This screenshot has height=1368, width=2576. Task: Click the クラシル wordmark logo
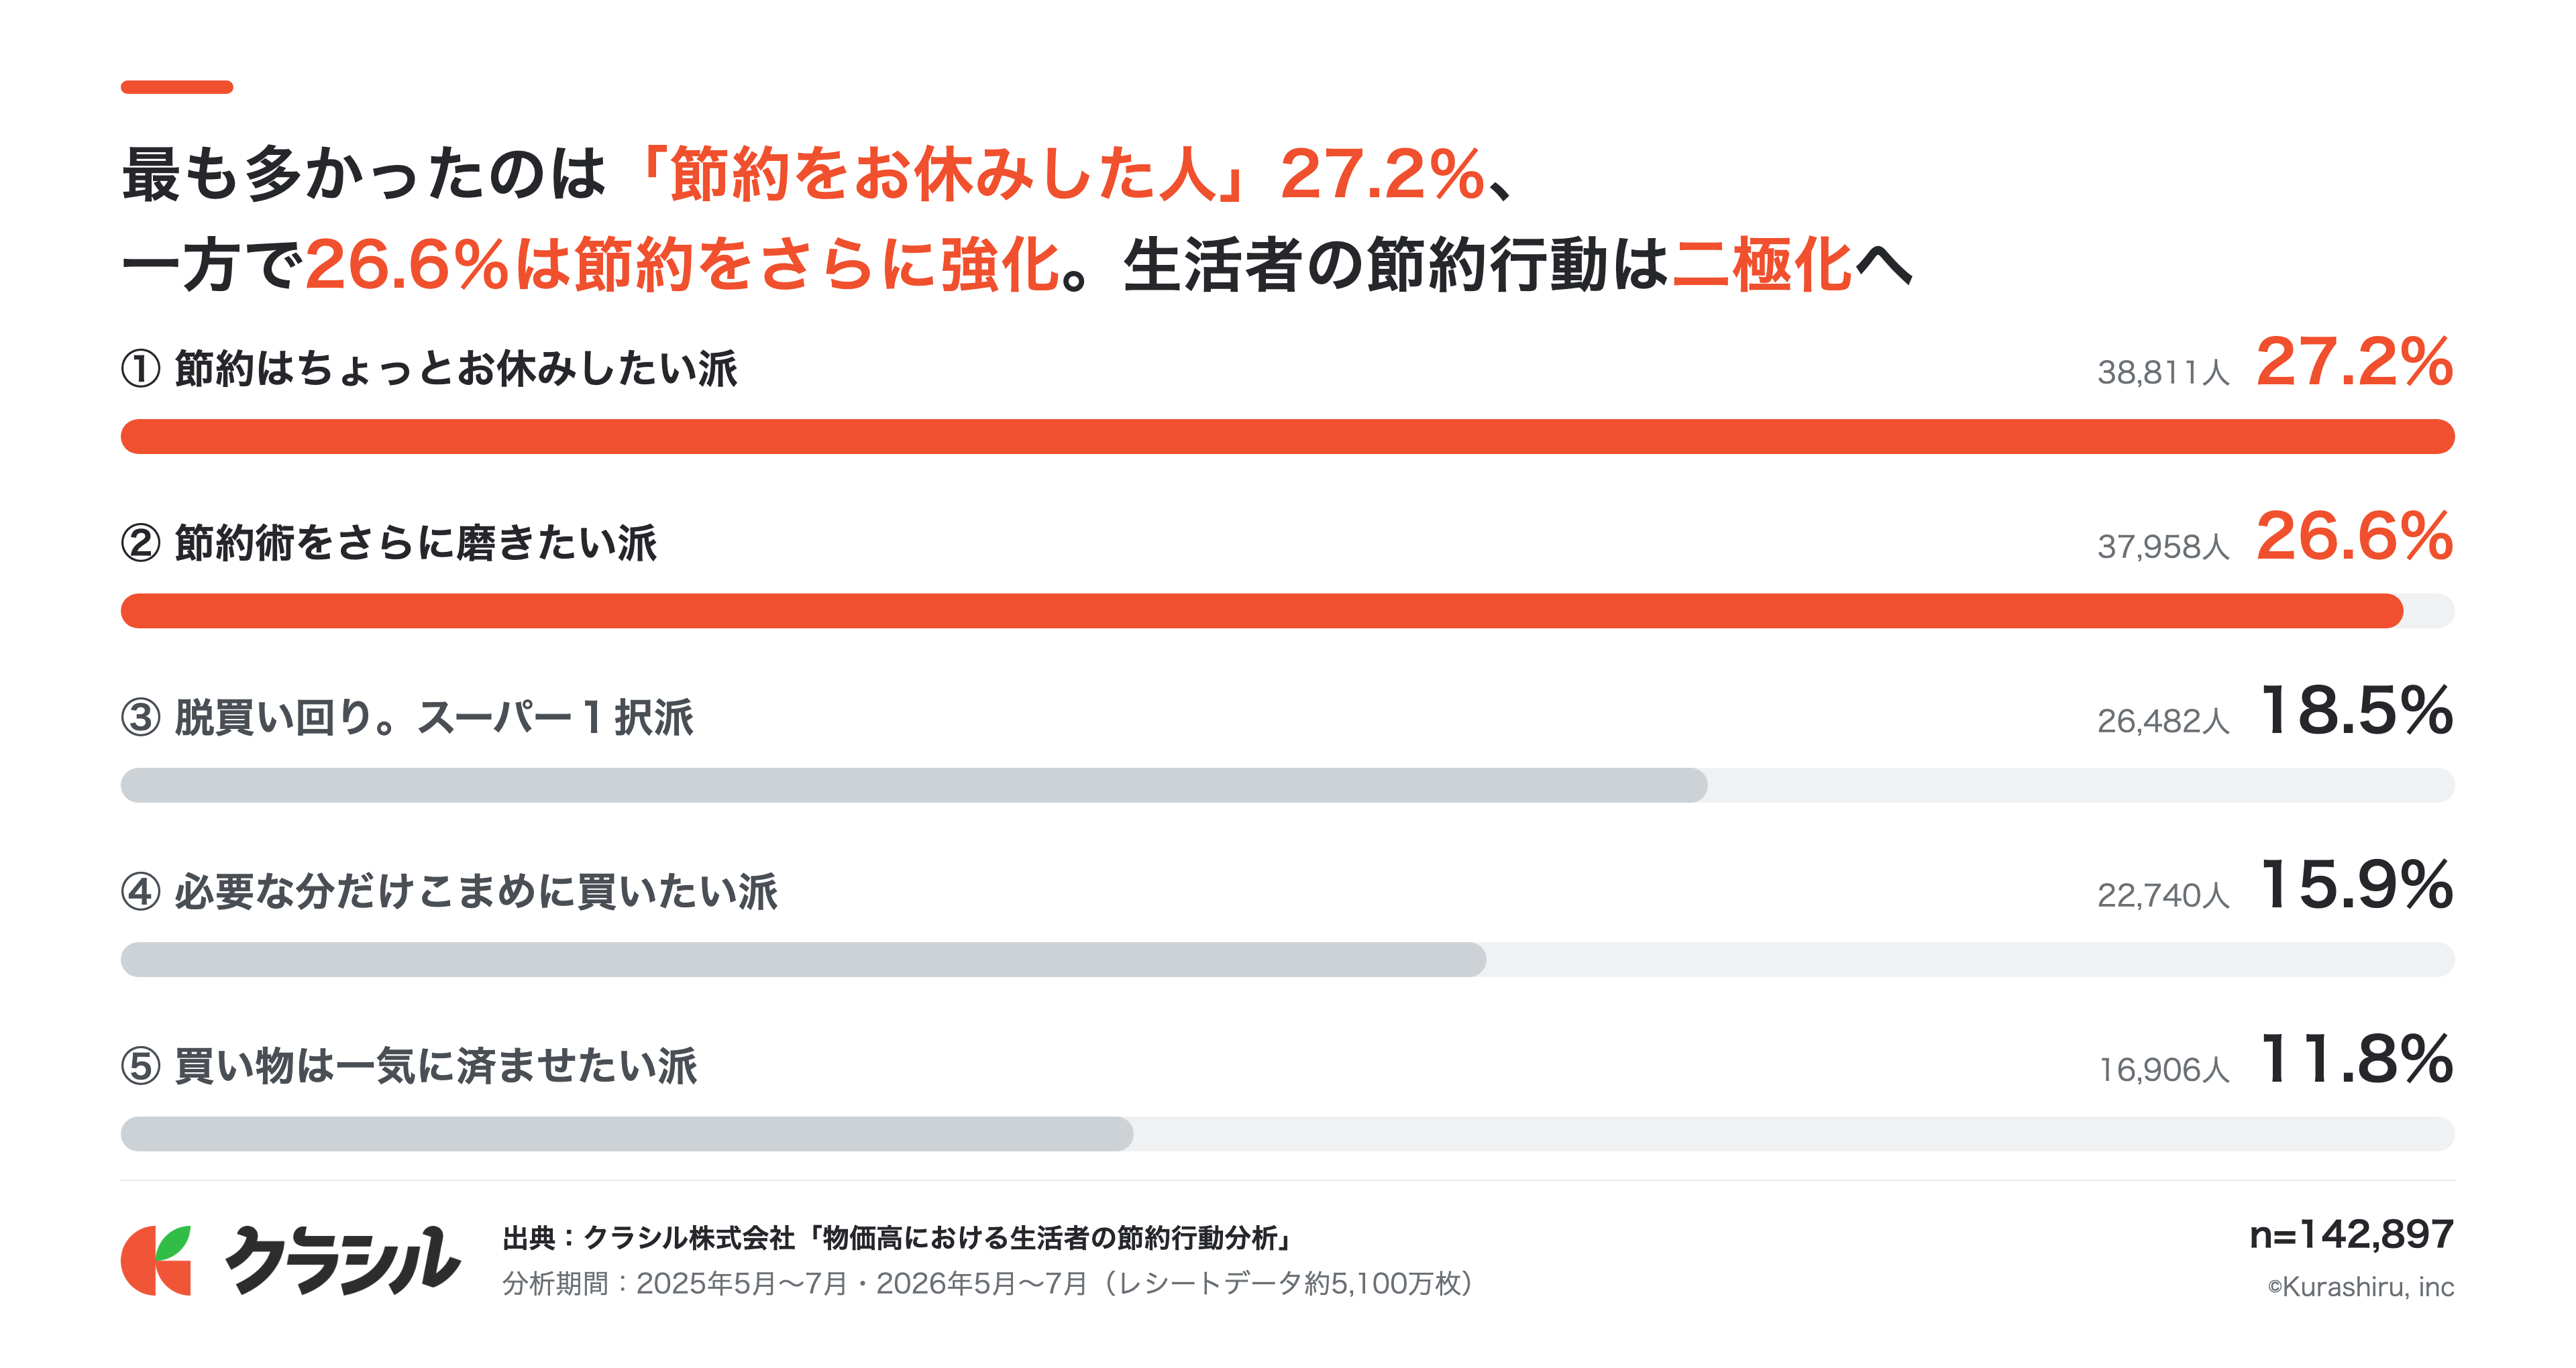coord(343,1260)
